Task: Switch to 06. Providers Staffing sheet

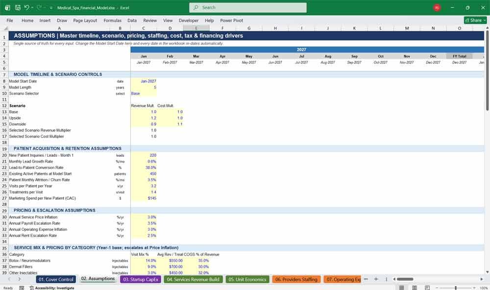Action: click(296, 279)
